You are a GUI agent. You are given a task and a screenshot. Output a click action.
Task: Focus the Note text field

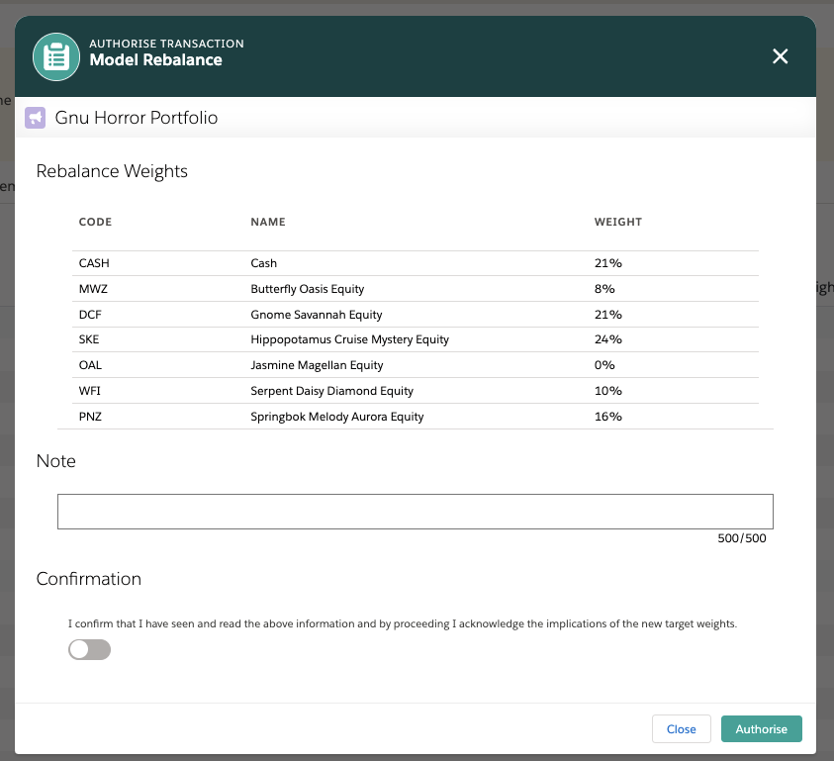click(415, 512)
